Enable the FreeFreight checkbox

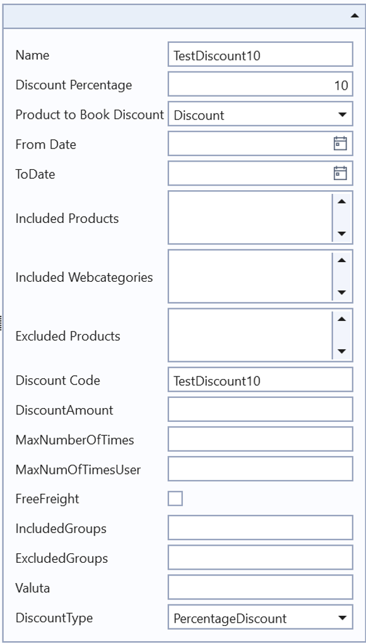175,499
